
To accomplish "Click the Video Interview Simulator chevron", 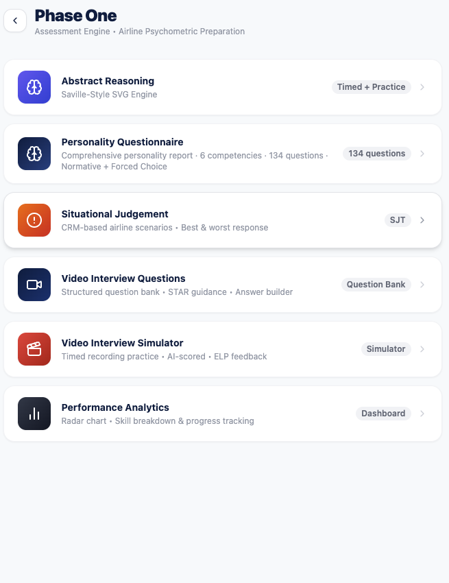I will coord(422,349).
